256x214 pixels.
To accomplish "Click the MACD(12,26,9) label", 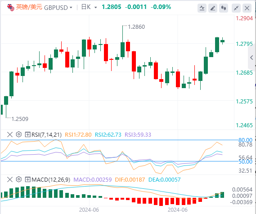I will [51, 179].
